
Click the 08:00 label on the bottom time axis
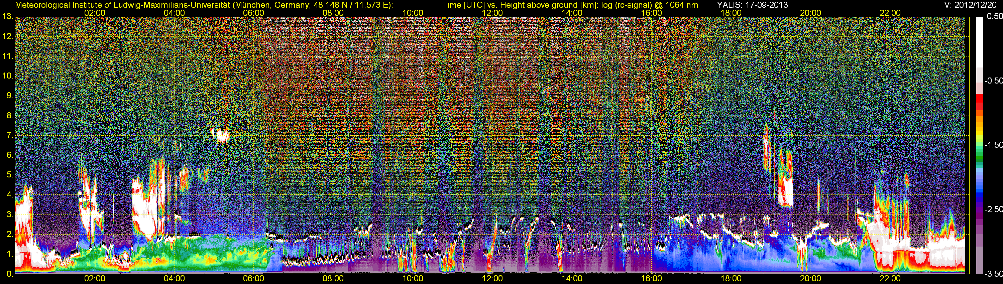click(x=333, y=279)
